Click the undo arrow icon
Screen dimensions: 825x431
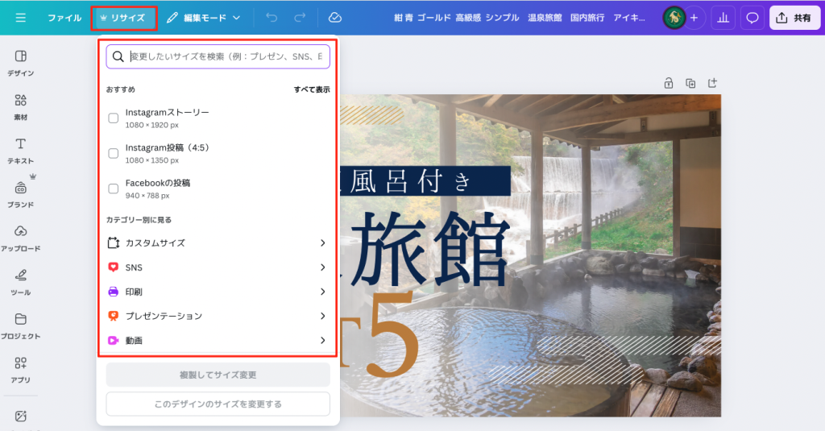(x=272, y=18)
